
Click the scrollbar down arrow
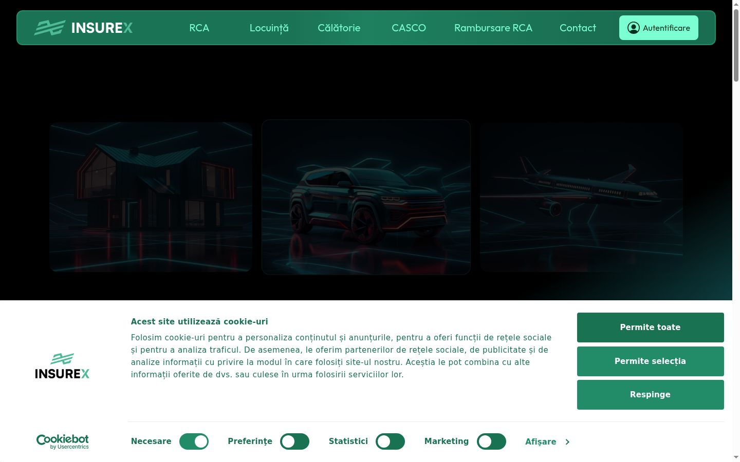click(736, 457)
